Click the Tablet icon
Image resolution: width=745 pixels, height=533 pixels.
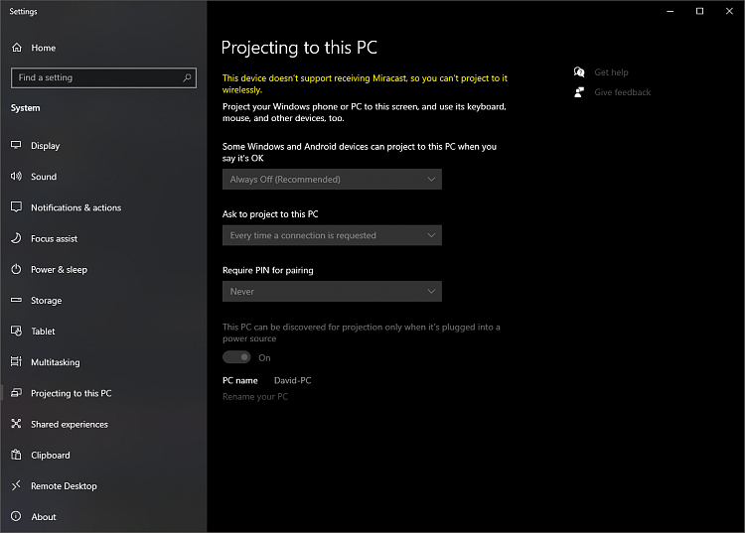tap(16, 331)
